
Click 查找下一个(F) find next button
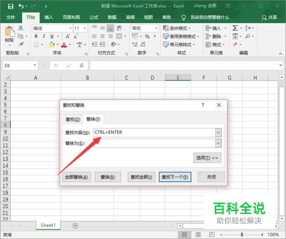tap(175, 177)
